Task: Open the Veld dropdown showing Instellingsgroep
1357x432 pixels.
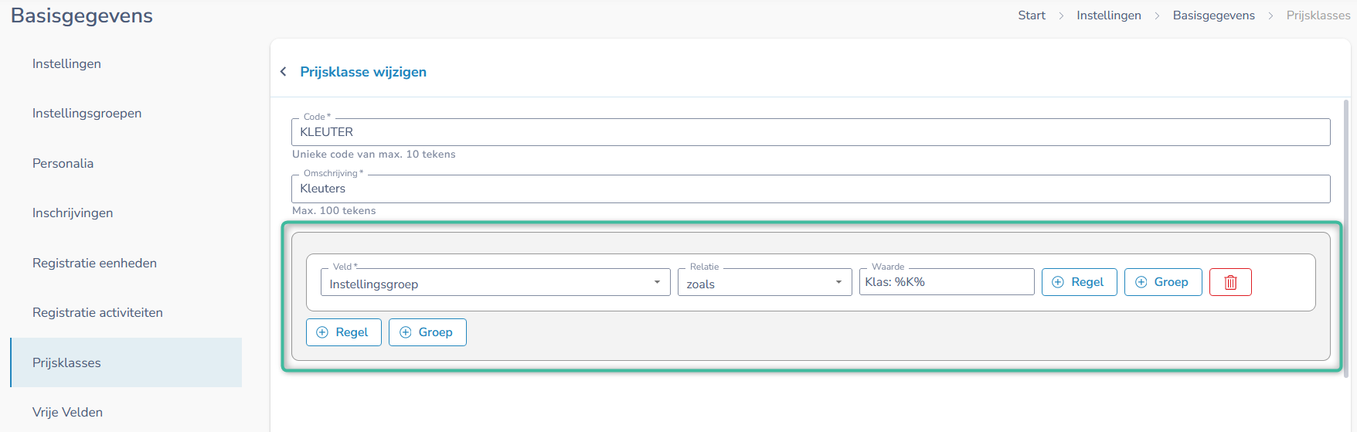Action: [495, 283]
